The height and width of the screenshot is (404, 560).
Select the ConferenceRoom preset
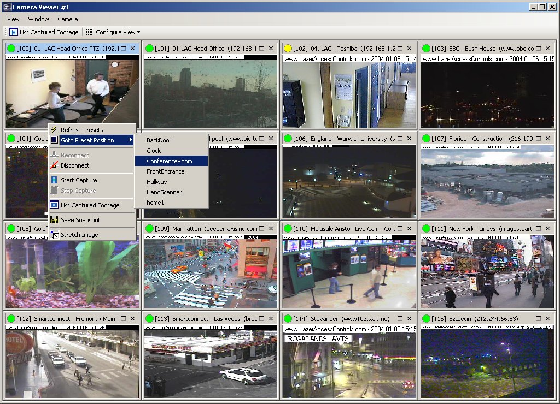coord(170,161)
